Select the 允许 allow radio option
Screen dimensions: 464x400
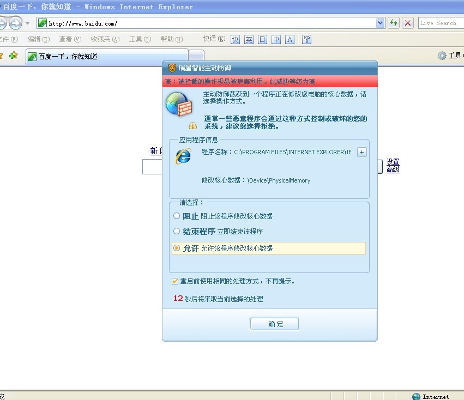[x=177, y=248]
